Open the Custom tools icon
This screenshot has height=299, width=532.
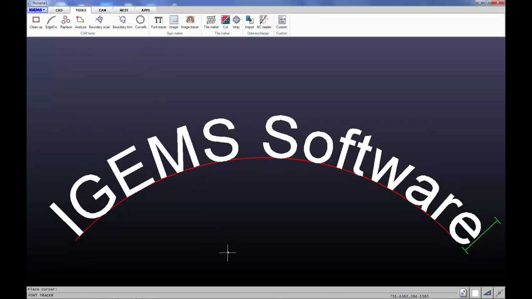point(281,22)
